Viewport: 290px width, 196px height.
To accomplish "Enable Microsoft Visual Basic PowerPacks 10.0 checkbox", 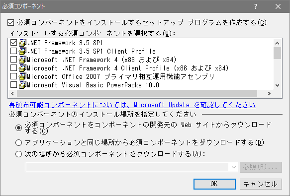I will [14, 85].
